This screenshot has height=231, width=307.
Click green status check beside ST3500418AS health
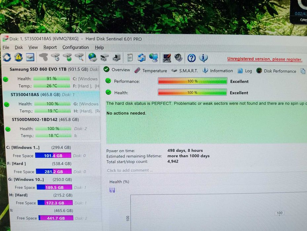pos(7,104)
